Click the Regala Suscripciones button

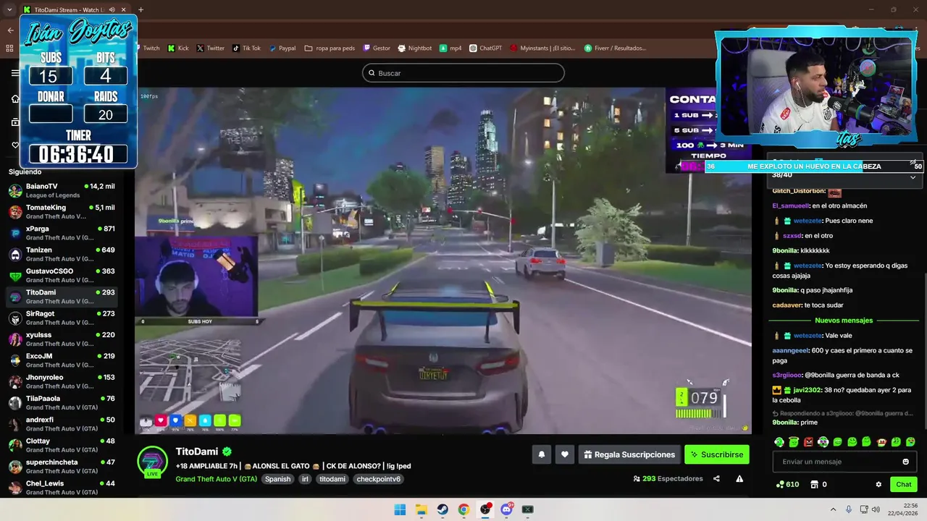629,454
